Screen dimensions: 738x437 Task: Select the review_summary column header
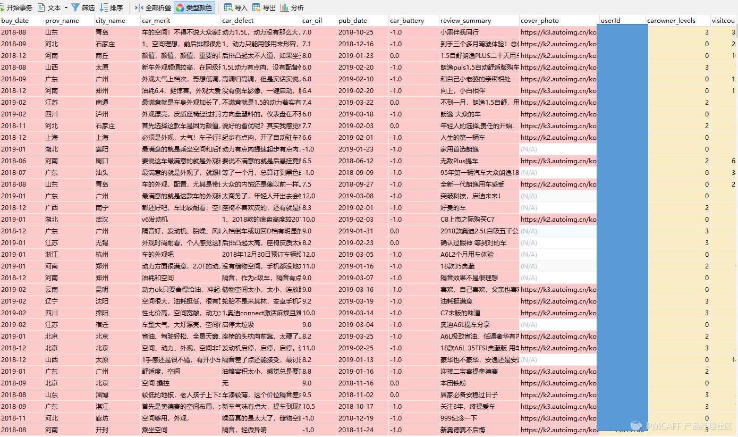point(479,21)
